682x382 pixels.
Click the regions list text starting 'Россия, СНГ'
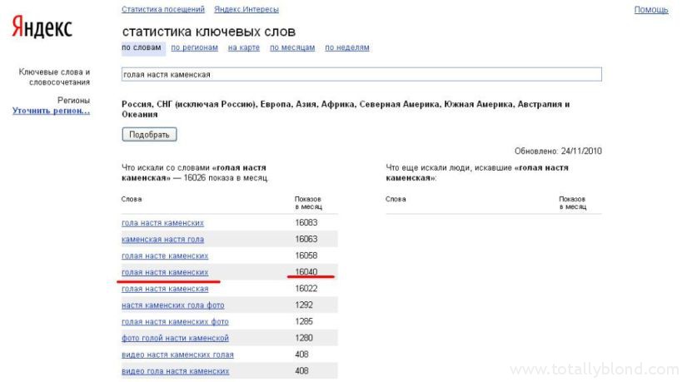(x=346, y=109)
